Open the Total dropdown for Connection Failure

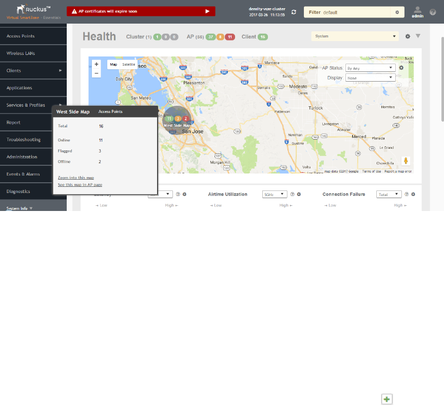389,194
